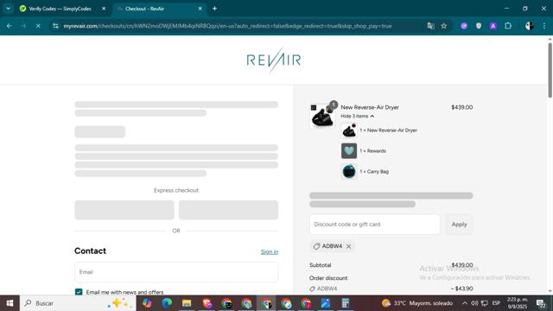Select the Checkout - RevAir tab
Screen dimensions: 553x311
pos(144,9)
